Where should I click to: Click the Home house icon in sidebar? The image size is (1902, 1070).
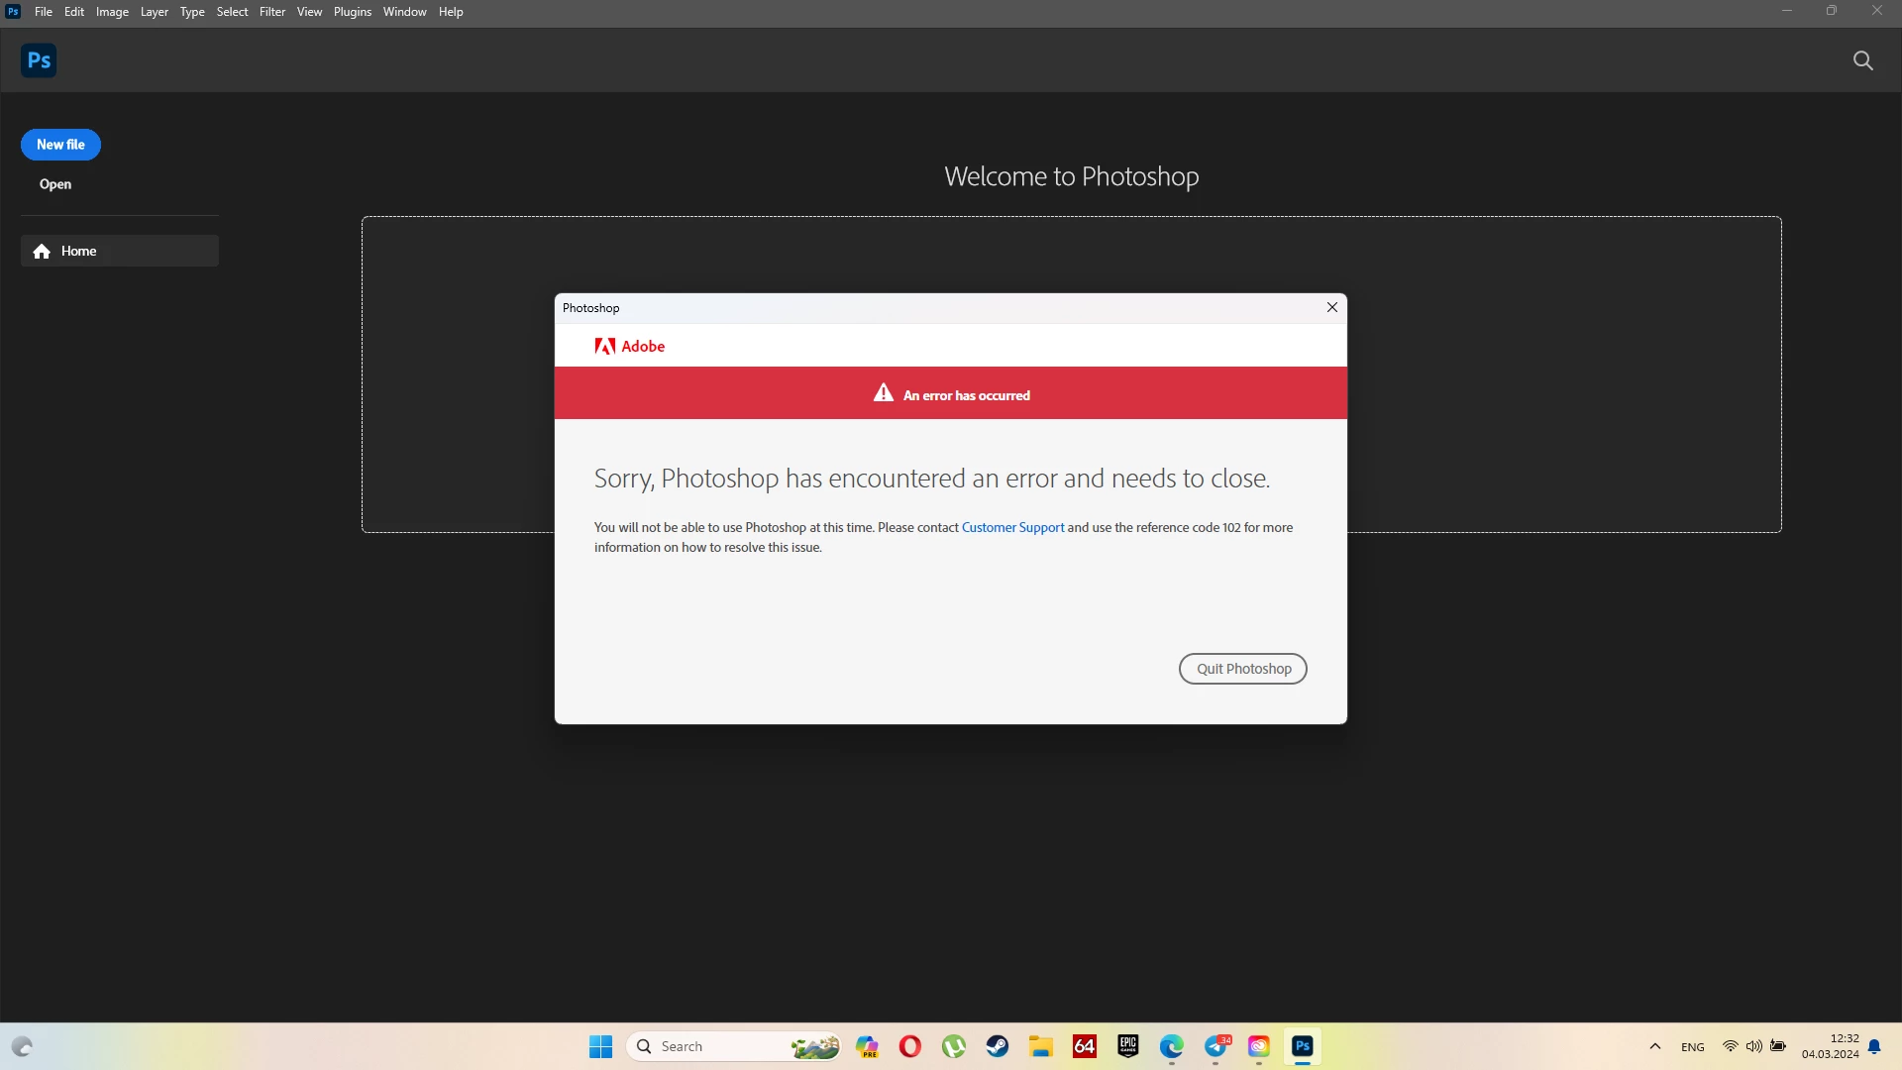[42, 252]
